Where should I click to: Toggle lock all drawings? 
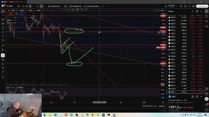click(x=3, y=64)
